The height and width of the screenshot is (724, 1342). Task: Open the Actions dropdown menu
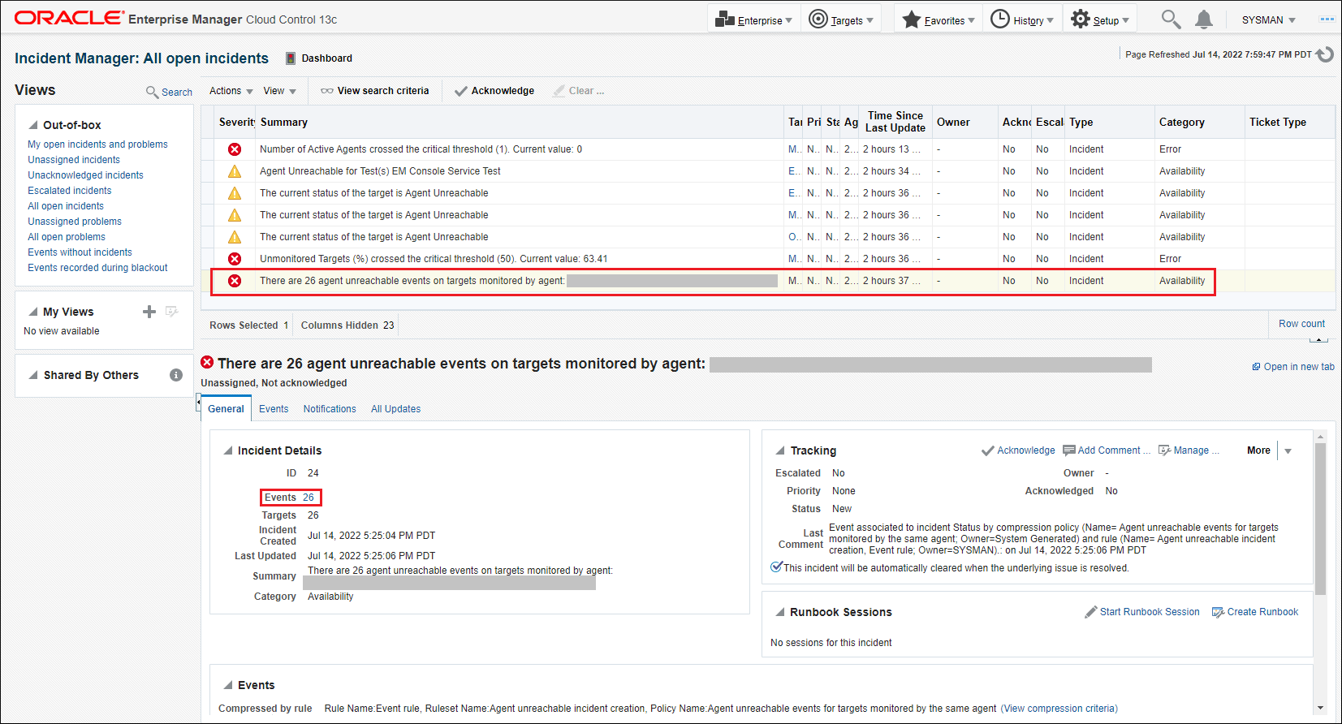(231, 91)
